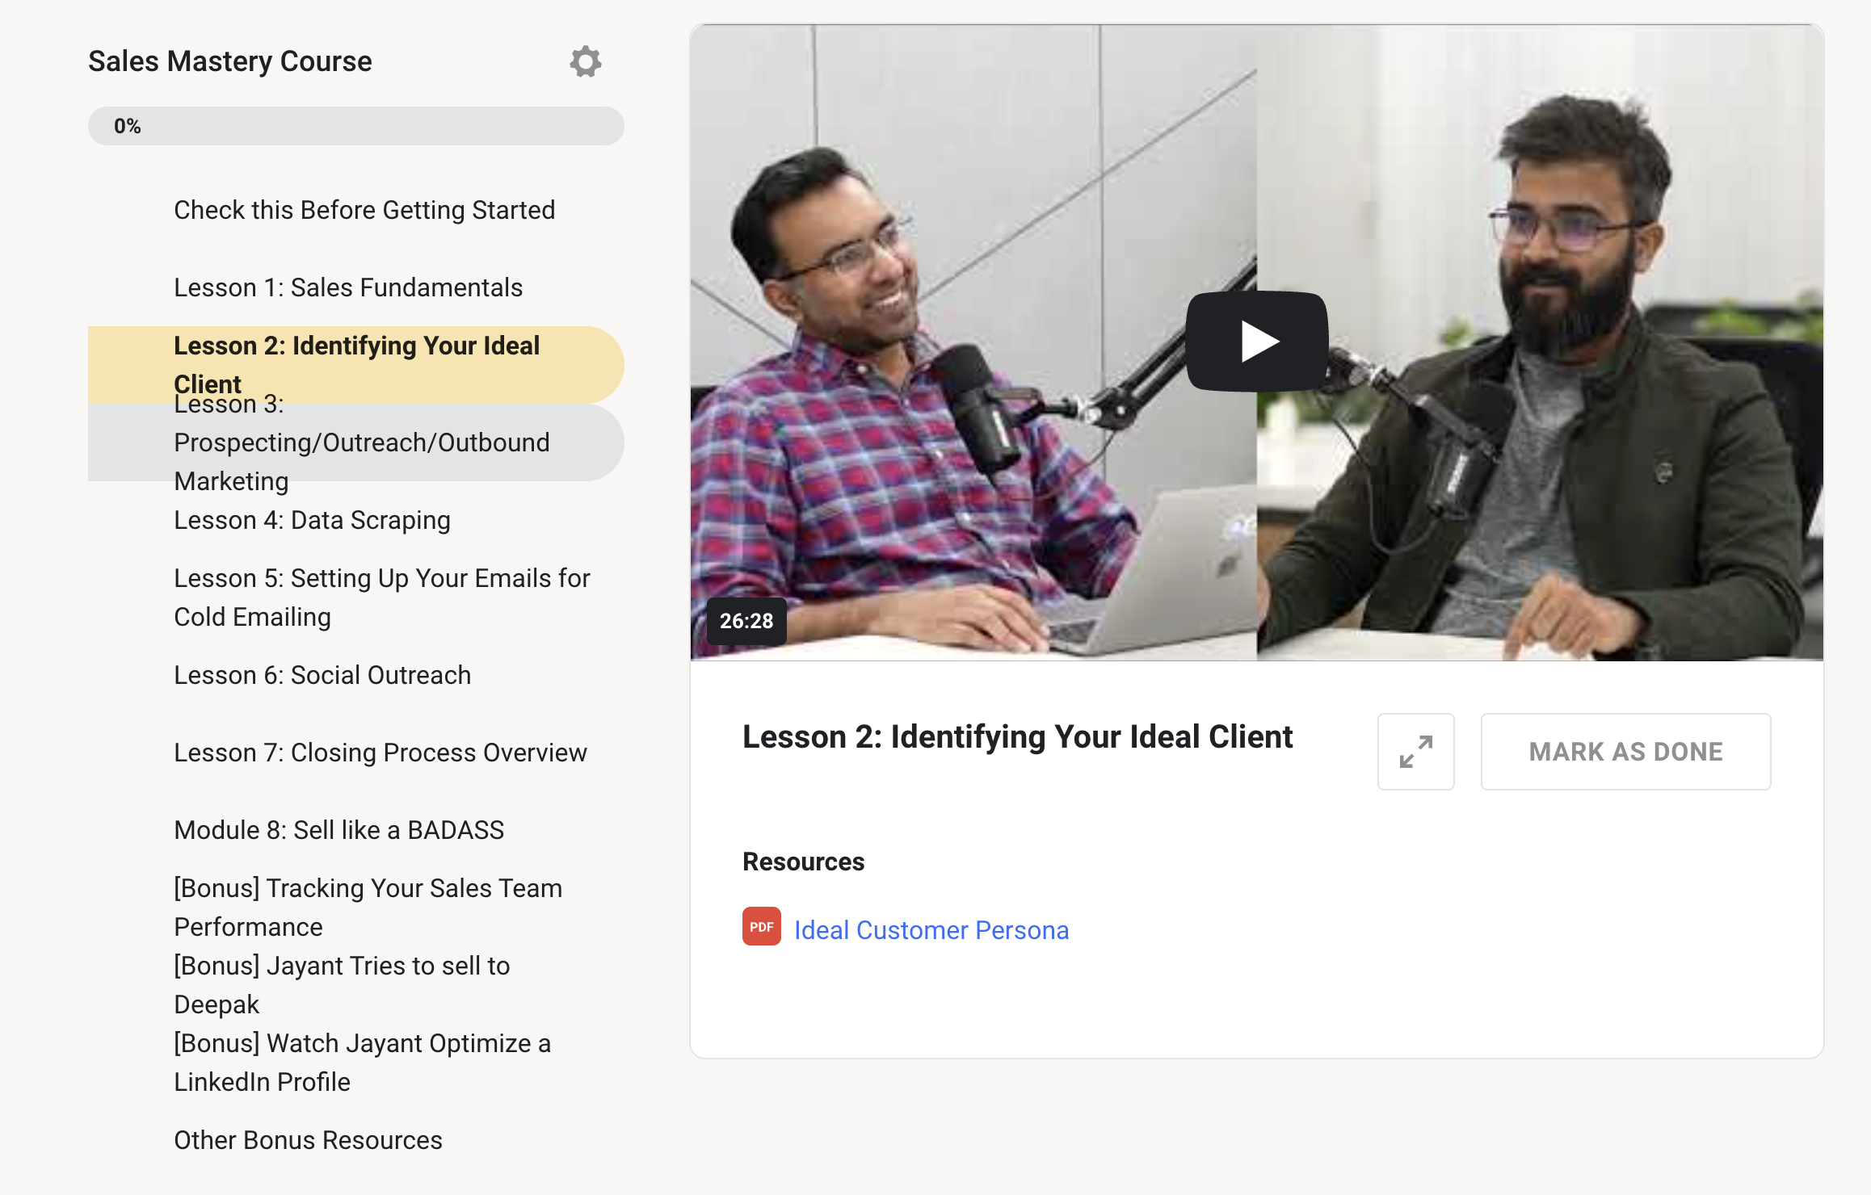Select Watch Jayant Optimize a LinkedIn Profile
The width and height of the screenshot is (1871, 1195).
point(362,1062)
